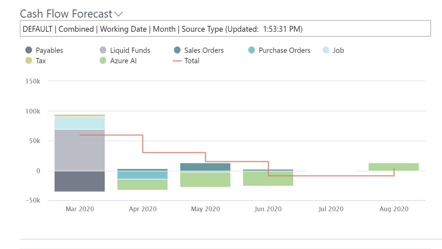Click the Jul 2020 axis label
Viewport: 442px width, 249px height.
point(331,209)
